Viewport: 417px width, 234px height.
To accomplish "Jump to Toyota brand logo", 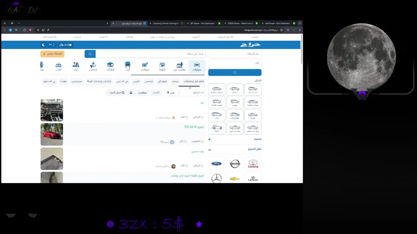I will coord(253,164).
